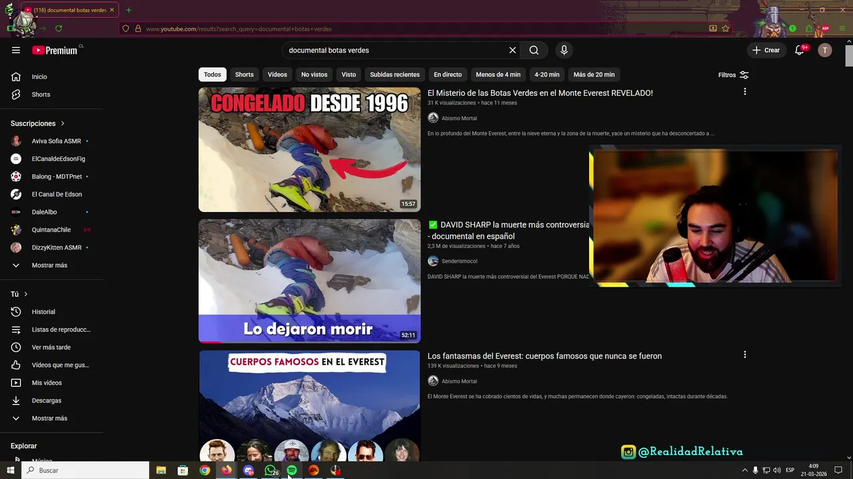
Task: Submit search with magnifying glass button
Action: click(534, 50)
